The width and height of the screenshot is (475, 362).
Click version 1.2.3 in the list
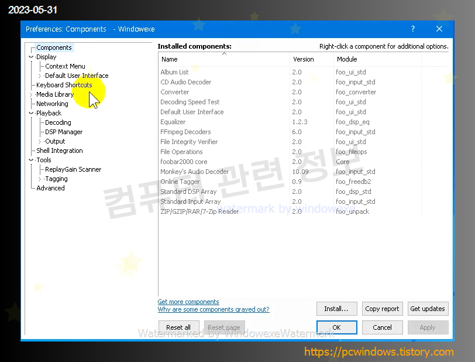coord(300,122)
